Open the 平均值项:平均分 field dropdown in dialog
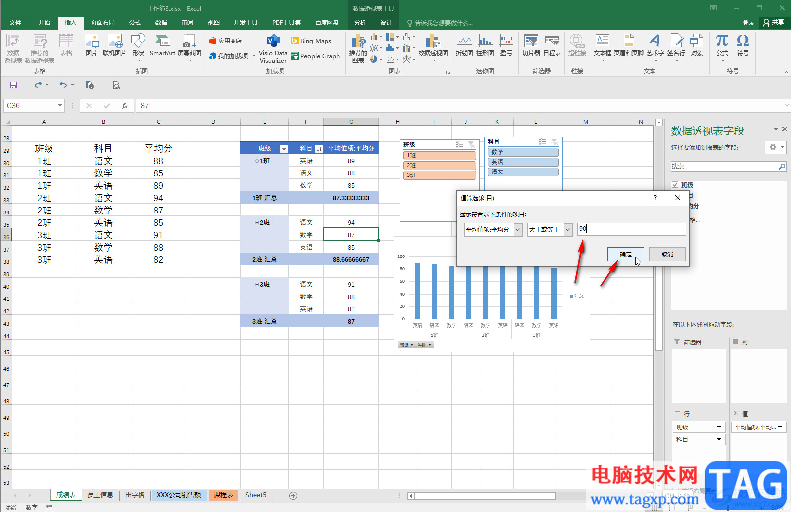This screenshot has width=791, height=512. [518, 229]
